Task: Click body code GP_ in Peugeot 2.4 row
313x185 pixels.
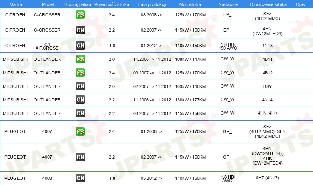Action: [227, 131]
